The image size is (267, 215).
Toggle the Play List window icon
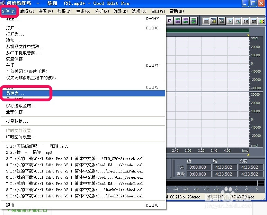222,21
